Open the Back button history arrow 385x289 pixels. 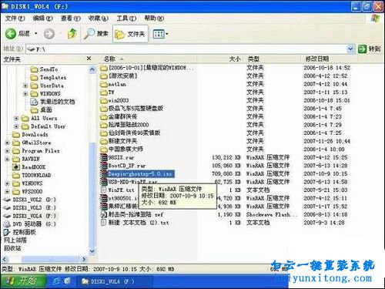[x=36, y=34]
